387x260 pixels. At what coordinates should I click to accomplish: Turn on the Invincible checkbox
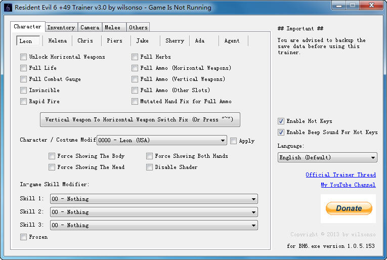tap(23, 90)
